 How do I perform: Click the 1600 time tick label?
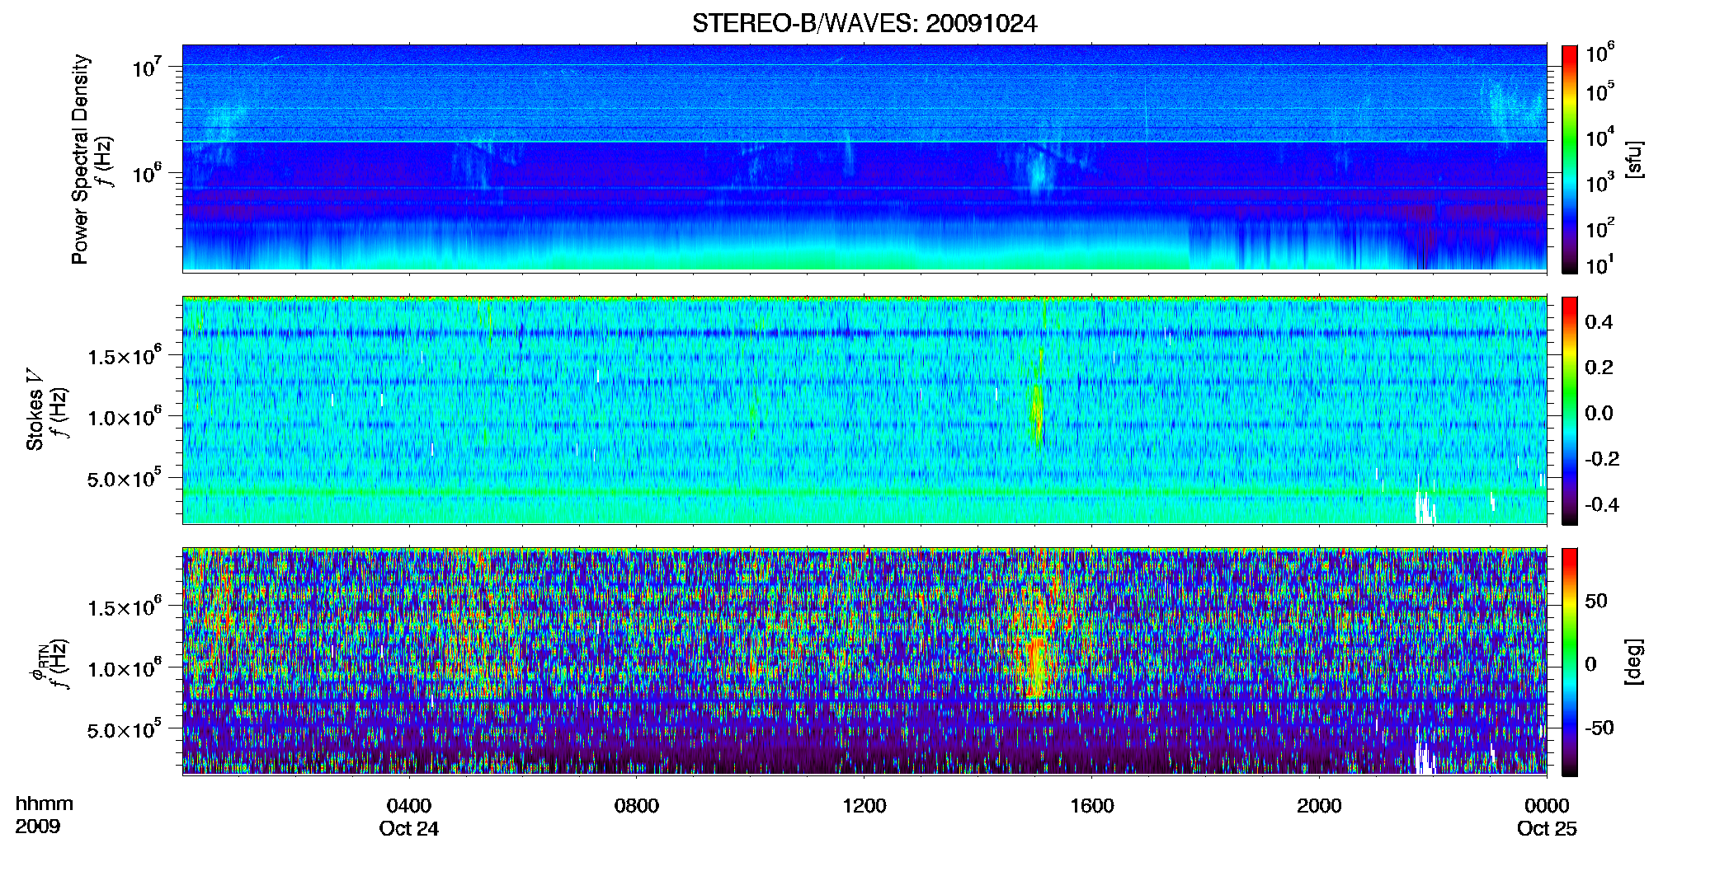pos(1092,806)
